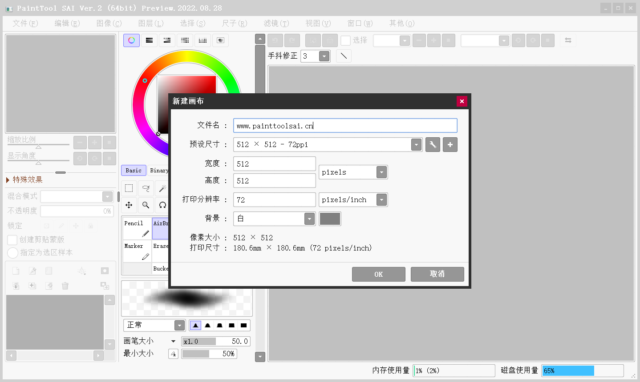This screenshot has width=640, height=382.
Task: Show the scratchpad panel icon
Action: point(220,40)
